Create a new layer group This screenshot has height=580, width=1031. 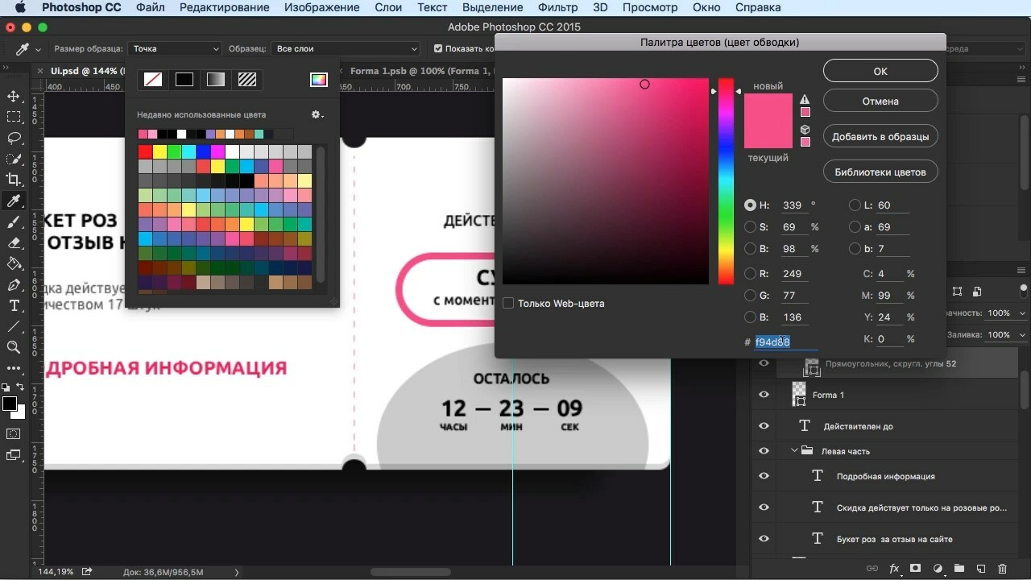point(959,569)
